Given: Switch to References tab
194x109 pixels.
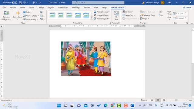Looking at the screenshot, I should tap(63, 7).
